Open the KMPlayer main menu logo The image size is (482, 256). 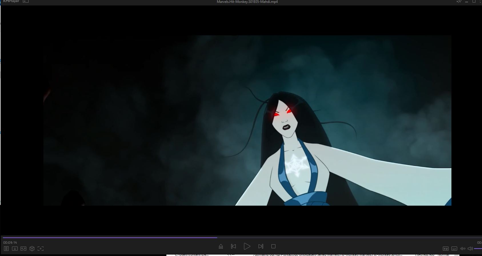(11, 1)
